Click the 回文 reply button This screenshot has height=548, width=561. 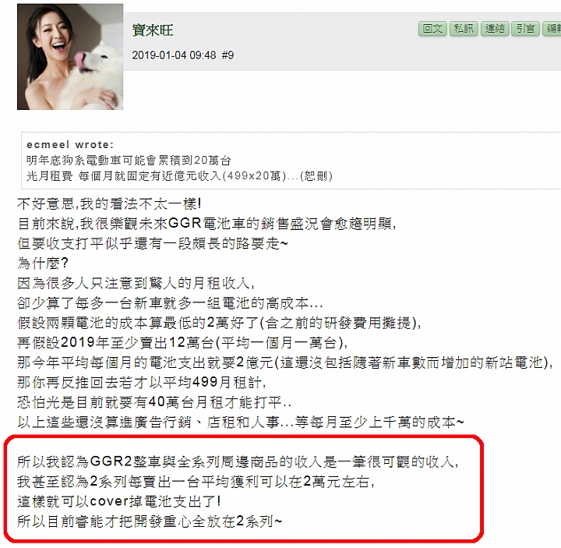coord(432,29)
